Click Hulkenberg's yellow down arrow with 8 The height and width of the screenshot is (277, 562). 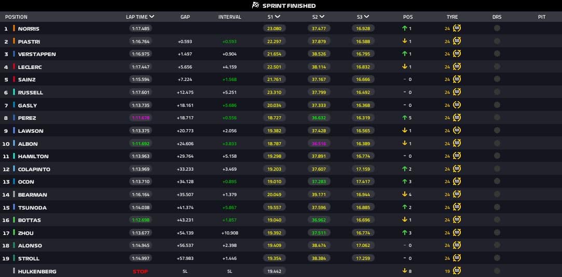405,271
